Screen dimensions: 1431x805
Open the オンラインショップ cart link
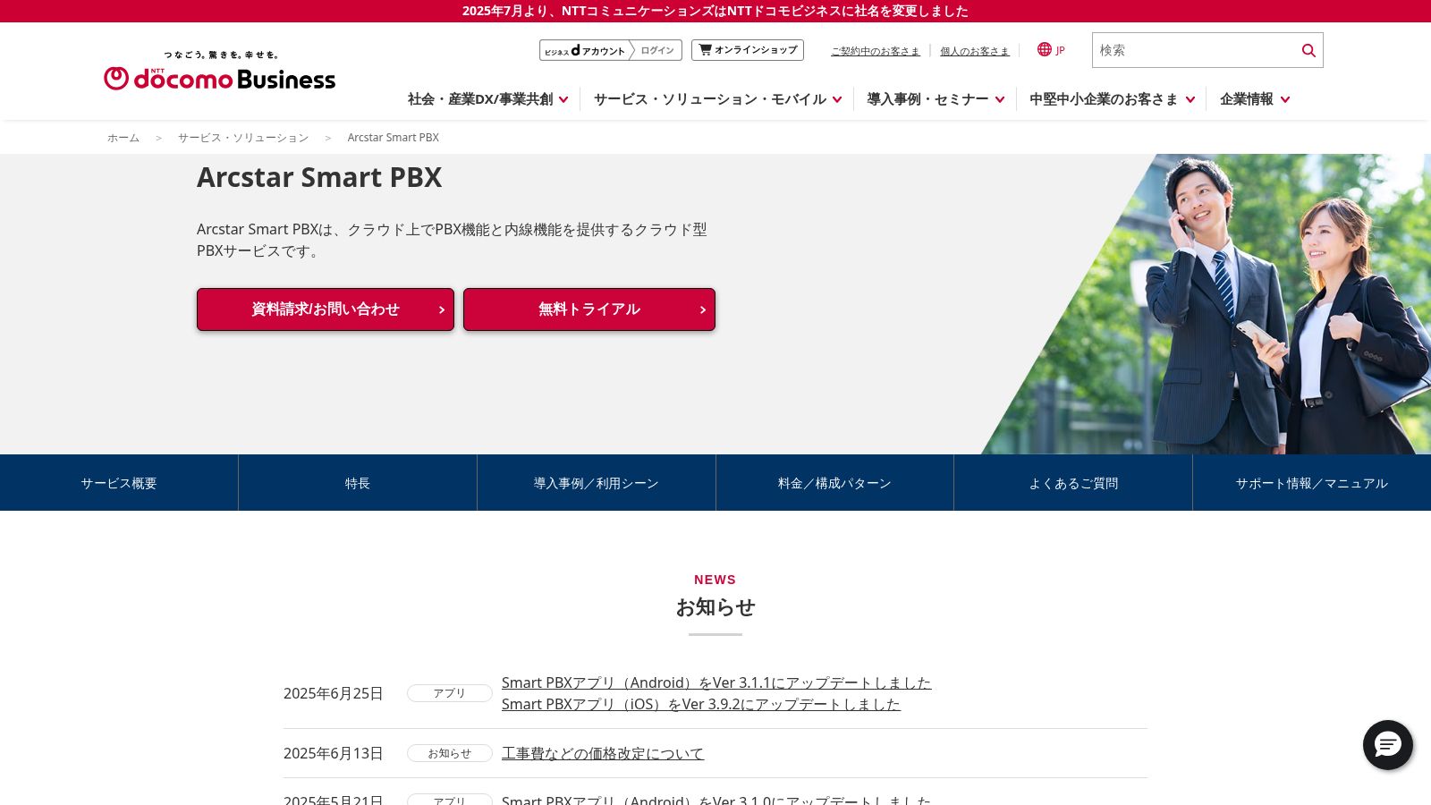point(748,50)
